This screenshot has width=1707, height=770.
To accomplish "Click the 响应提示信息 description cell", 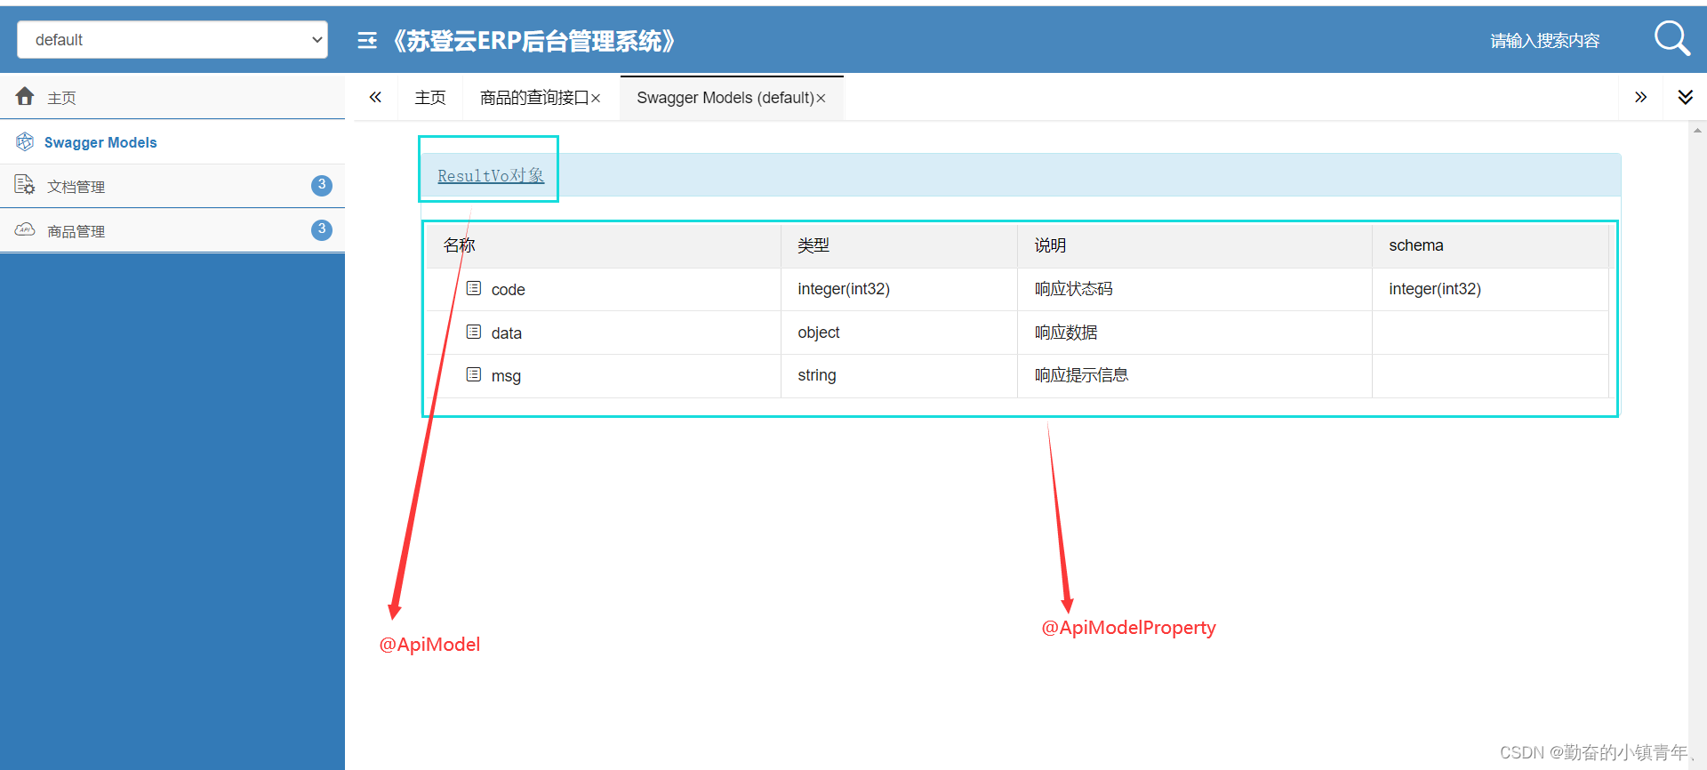I will point(1082,375).
